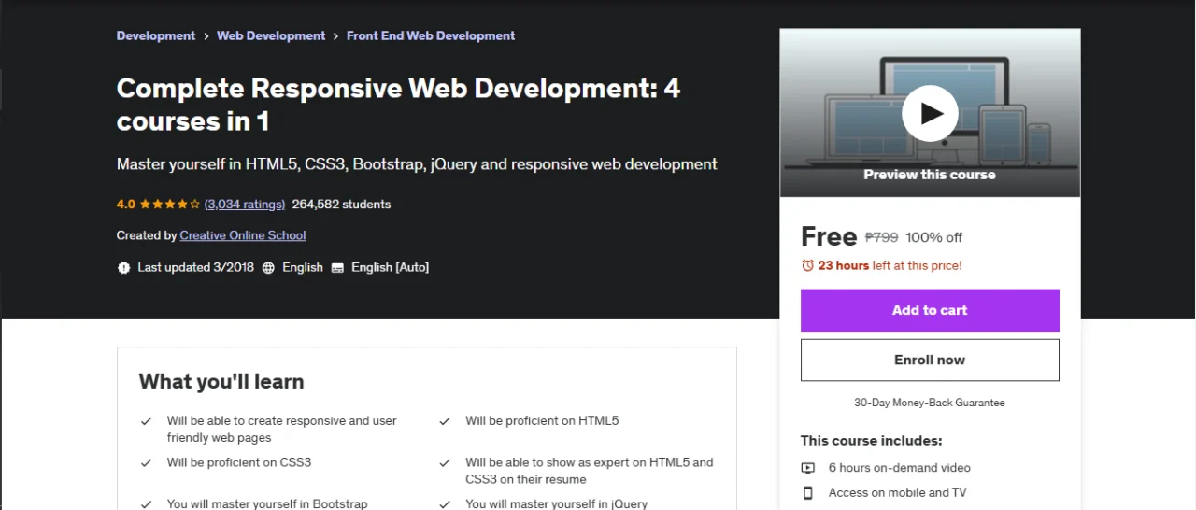Click '23 hours left at this price!'

click(x=890, y=265)
